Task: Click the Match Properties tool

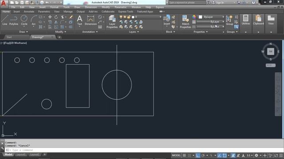Action: click(x=185, y=22)
